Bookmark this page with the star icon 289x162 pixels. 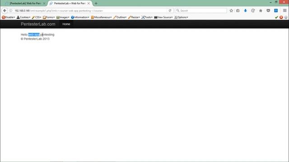(x=231, y=11)
